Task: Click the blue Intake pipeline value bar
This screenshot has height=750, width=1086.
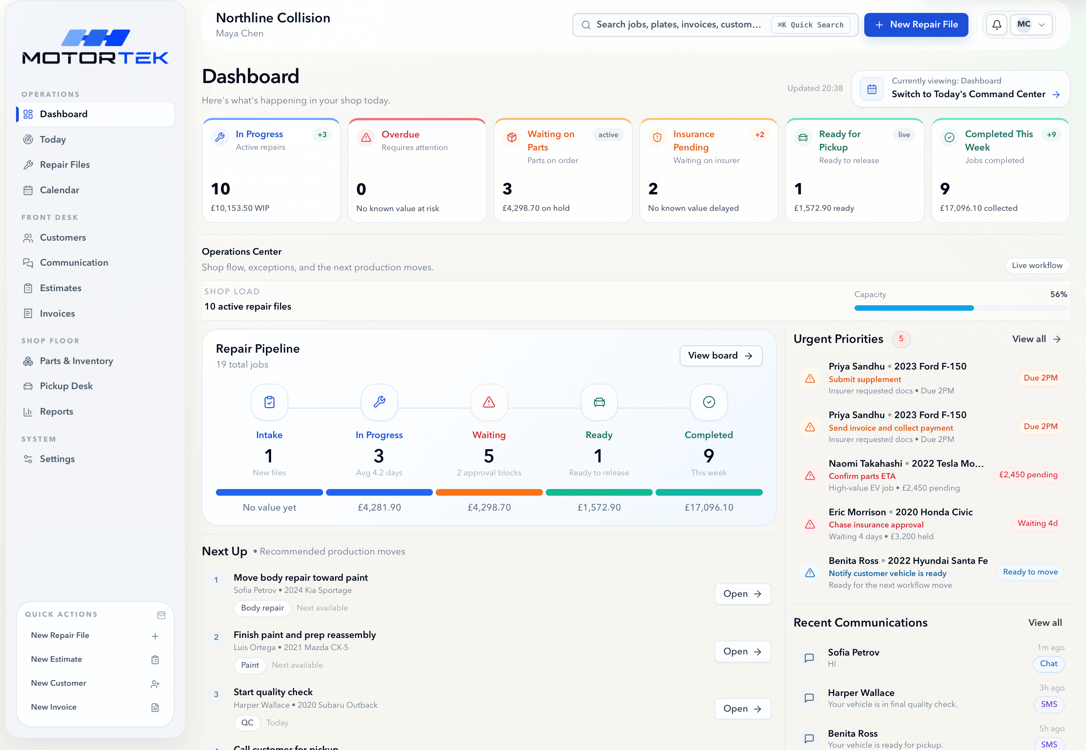Action: coord(269,493)
